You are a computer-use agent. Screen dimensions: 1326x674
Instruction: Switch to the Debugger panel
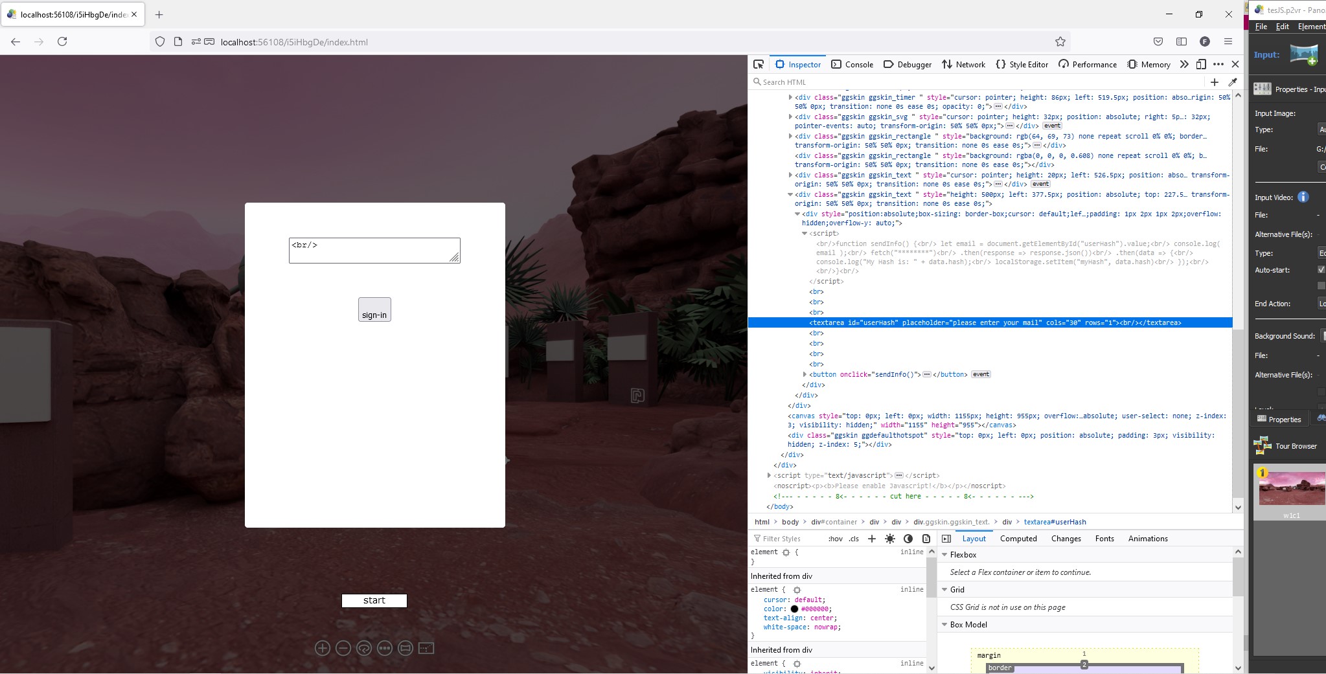[907, 64]
